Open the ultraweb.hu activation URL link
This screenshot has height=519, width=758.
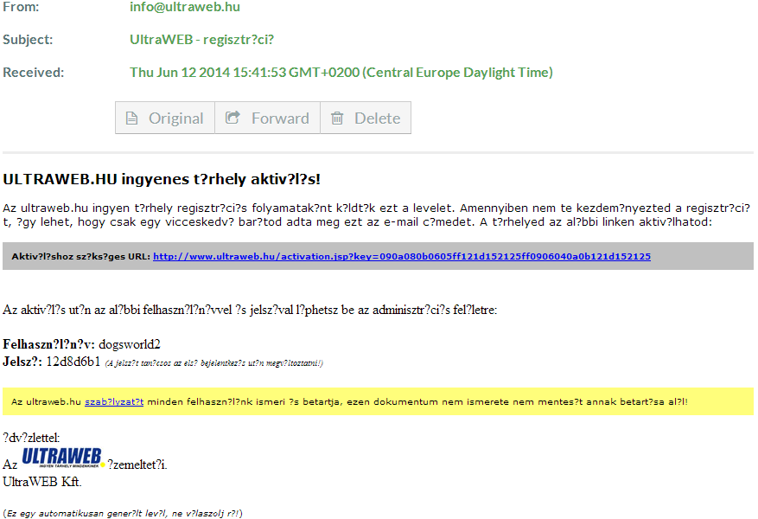(402, 256)
